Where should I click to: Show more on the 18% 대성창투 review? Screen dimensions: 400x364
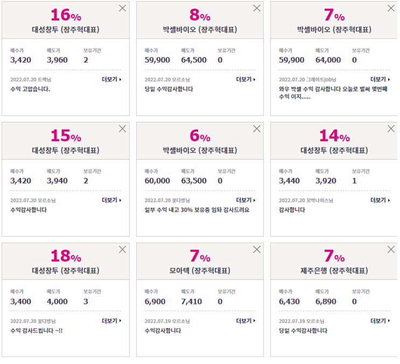click(x=111, y=320)
